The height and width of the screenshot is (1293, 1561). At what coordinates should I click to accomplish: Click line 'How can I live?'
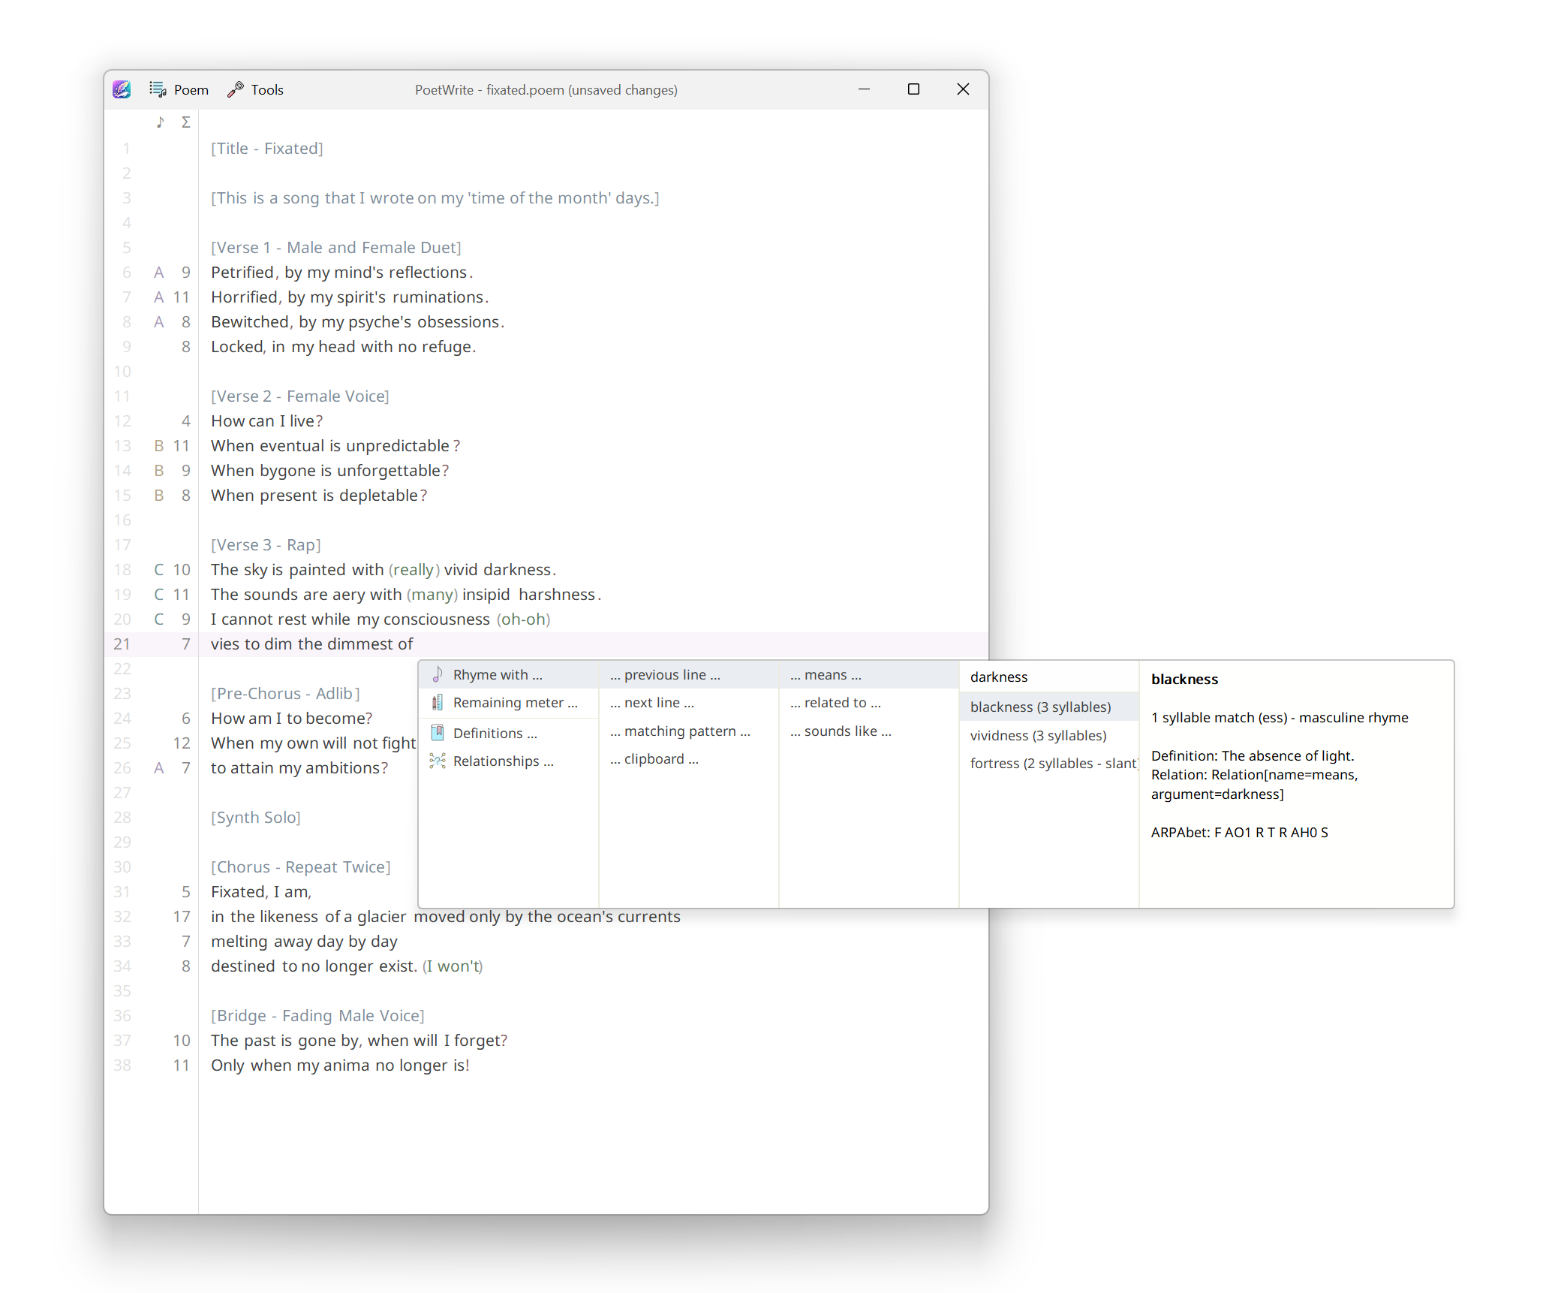point(267,421)
